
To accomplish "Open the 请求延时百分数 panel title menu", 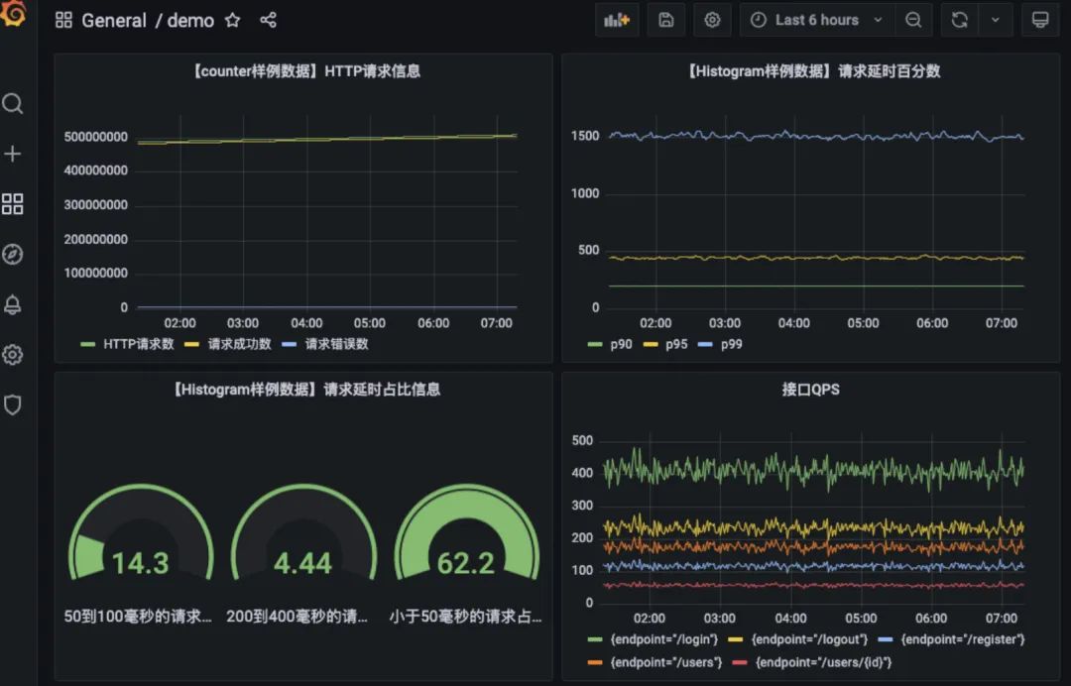I will point(811,71).
